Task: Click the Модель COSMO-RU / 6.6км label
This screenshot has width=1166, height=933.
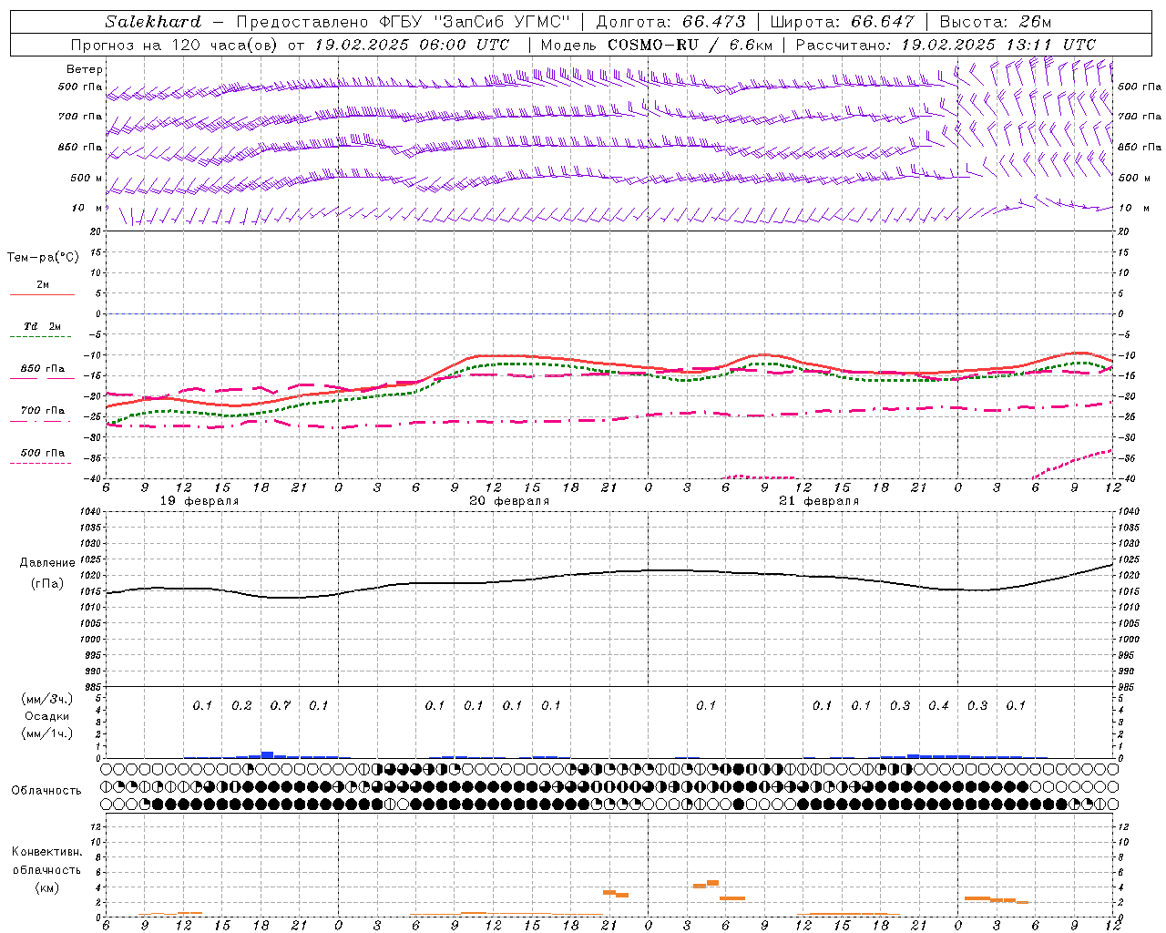Action: [657, 45]
